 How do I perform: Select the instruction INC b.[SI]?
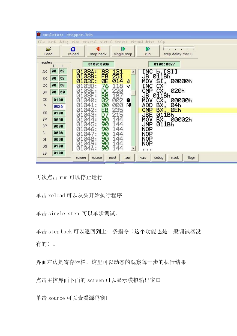160,72
